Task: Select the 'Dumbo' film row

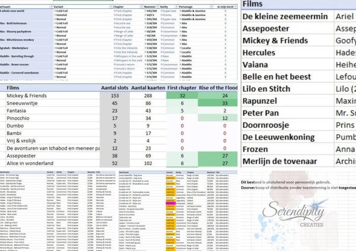Action: 15,125
